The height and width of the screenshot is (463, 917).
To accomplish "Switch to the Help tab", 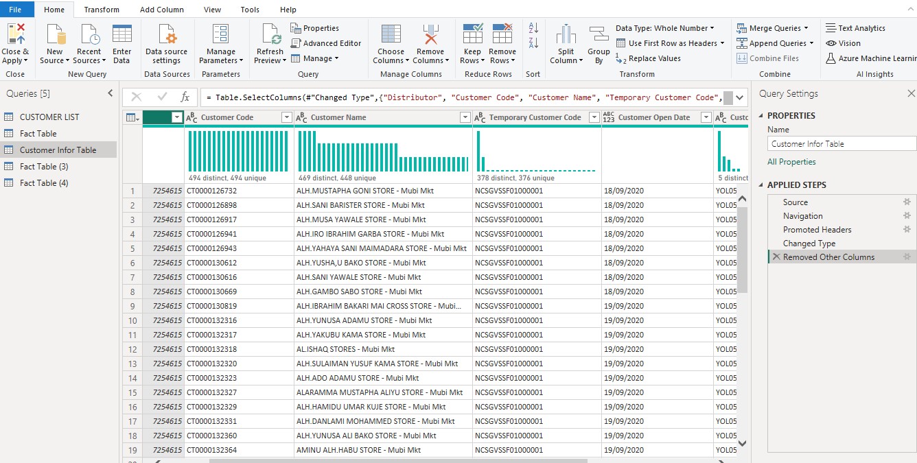I will (x=288, y=10).
